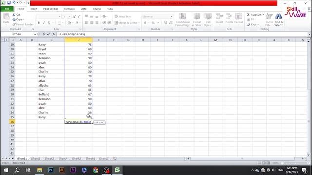The image size is (312, 175).
Task: Click the Decrease Indent icon
Action: pyautogui.click(x=104, y=23)
